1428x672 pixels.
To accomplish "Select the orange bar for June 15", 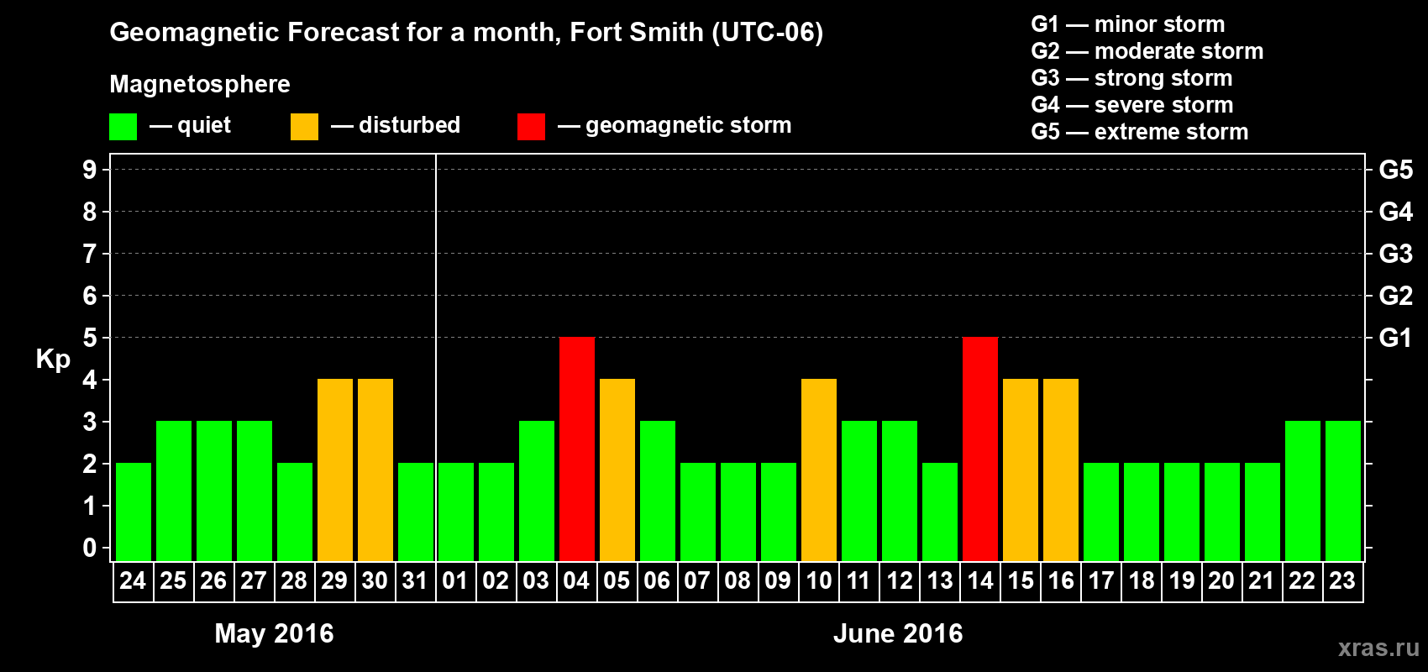I will 1021,470.
